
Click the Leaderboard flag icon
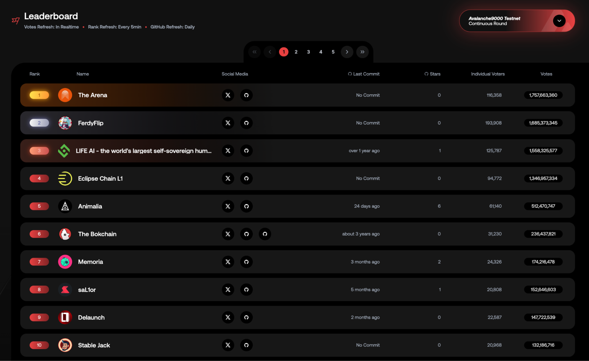(x=16, y=21)
